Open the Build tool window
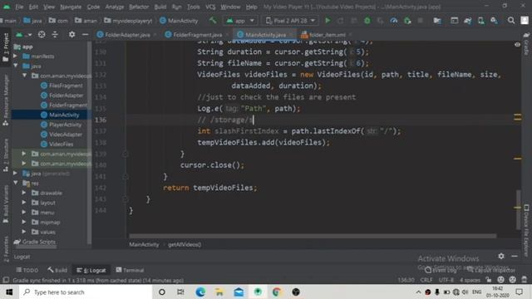 pyautogui.click(x=57, y=270)
